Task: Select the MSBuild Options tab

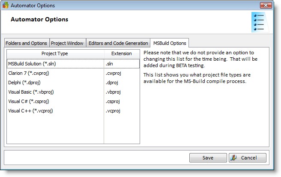Action: [x=170, y=43]
